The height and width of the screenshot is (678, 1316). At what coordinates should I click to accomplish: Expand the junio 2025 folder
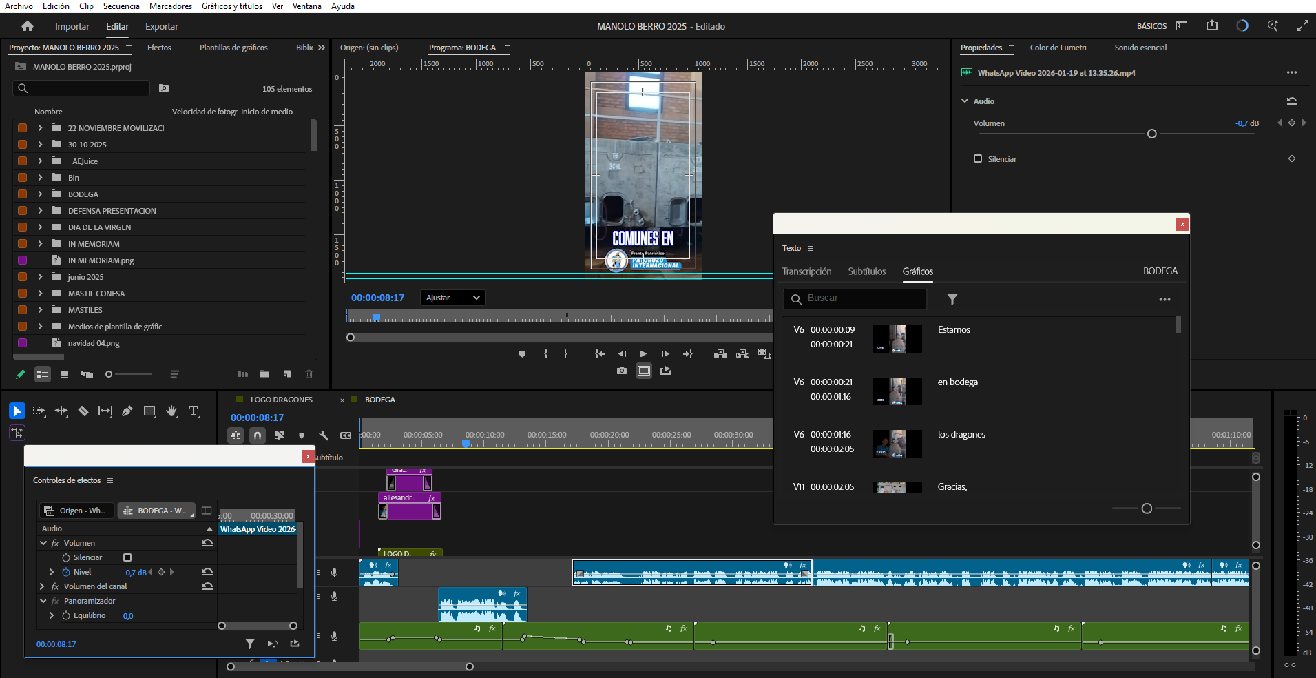[40, 277]
